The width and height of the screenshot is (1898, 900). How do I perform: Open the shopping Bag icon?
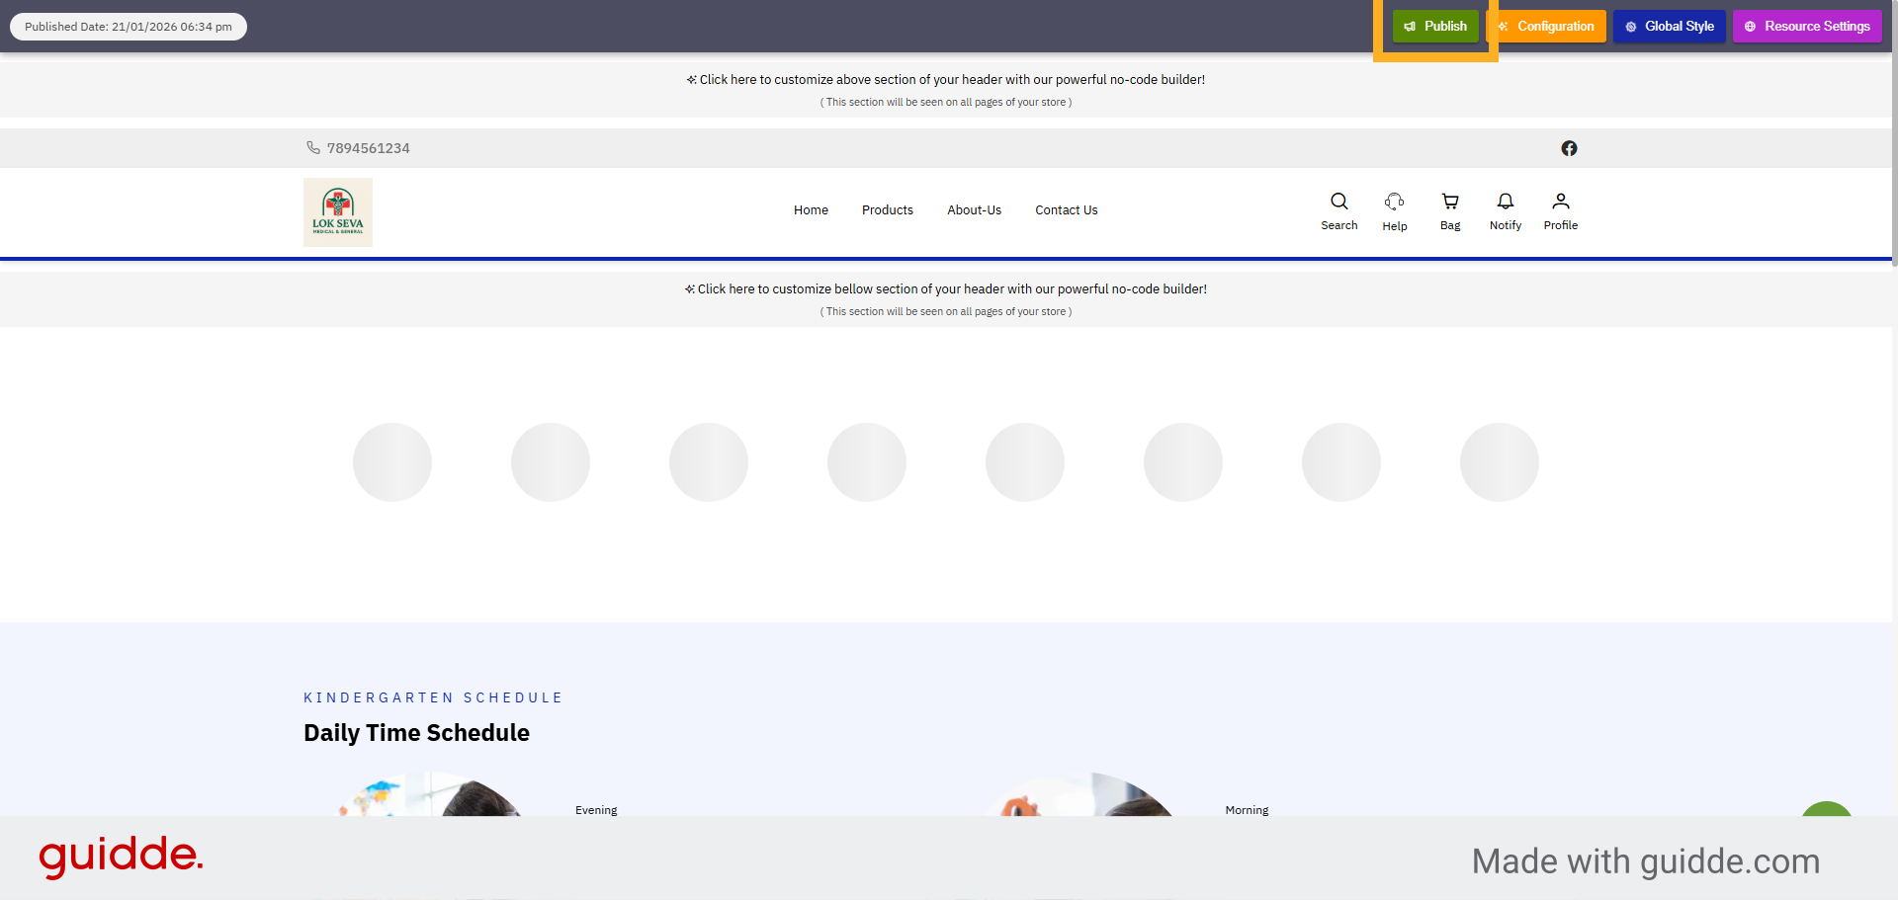tap(1449, 202)
